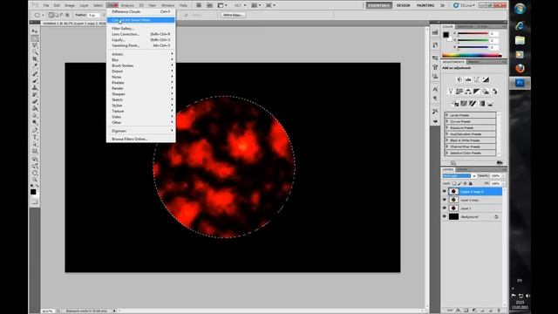558x314 pixels.
Task: Open the Render submenu
Action: point(141,88)
